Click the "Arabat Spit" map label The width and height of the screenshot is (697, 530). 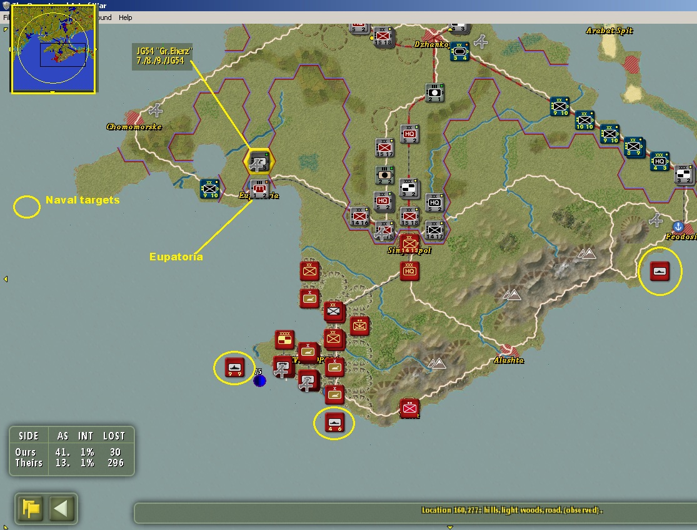(609, 31)
